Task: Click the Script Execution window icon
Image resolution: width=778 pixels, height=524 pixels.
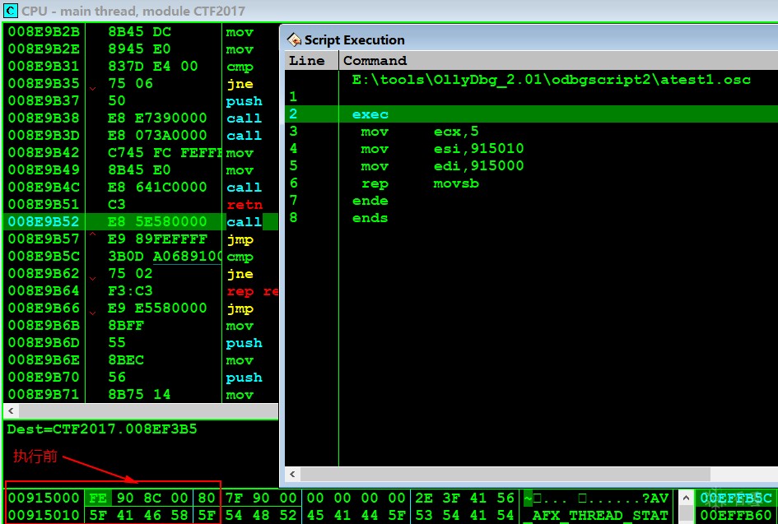Action: (294, 39)
